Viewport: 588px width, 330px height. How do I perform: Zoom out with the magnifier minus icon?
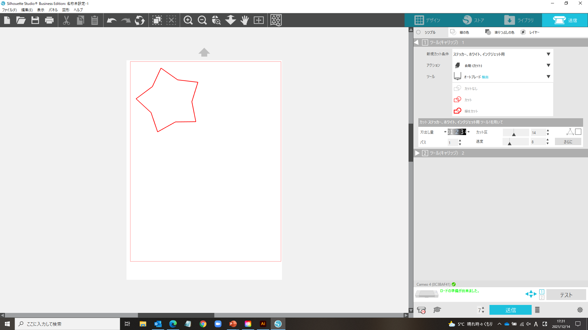(x=202, y=20)
